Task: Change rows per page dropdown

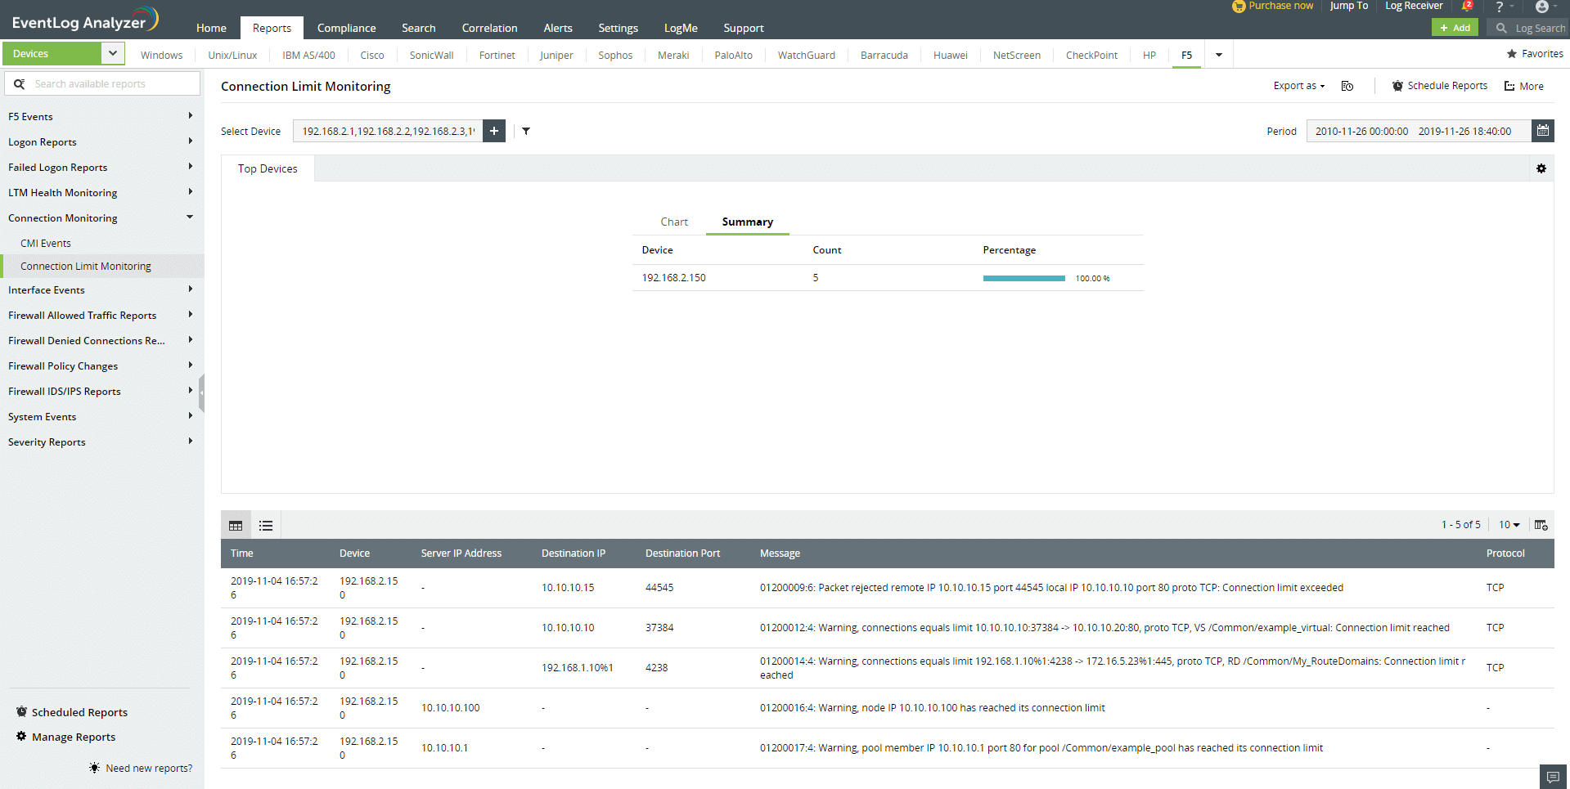Action: pyautogui.click(x=1509, y=525)
